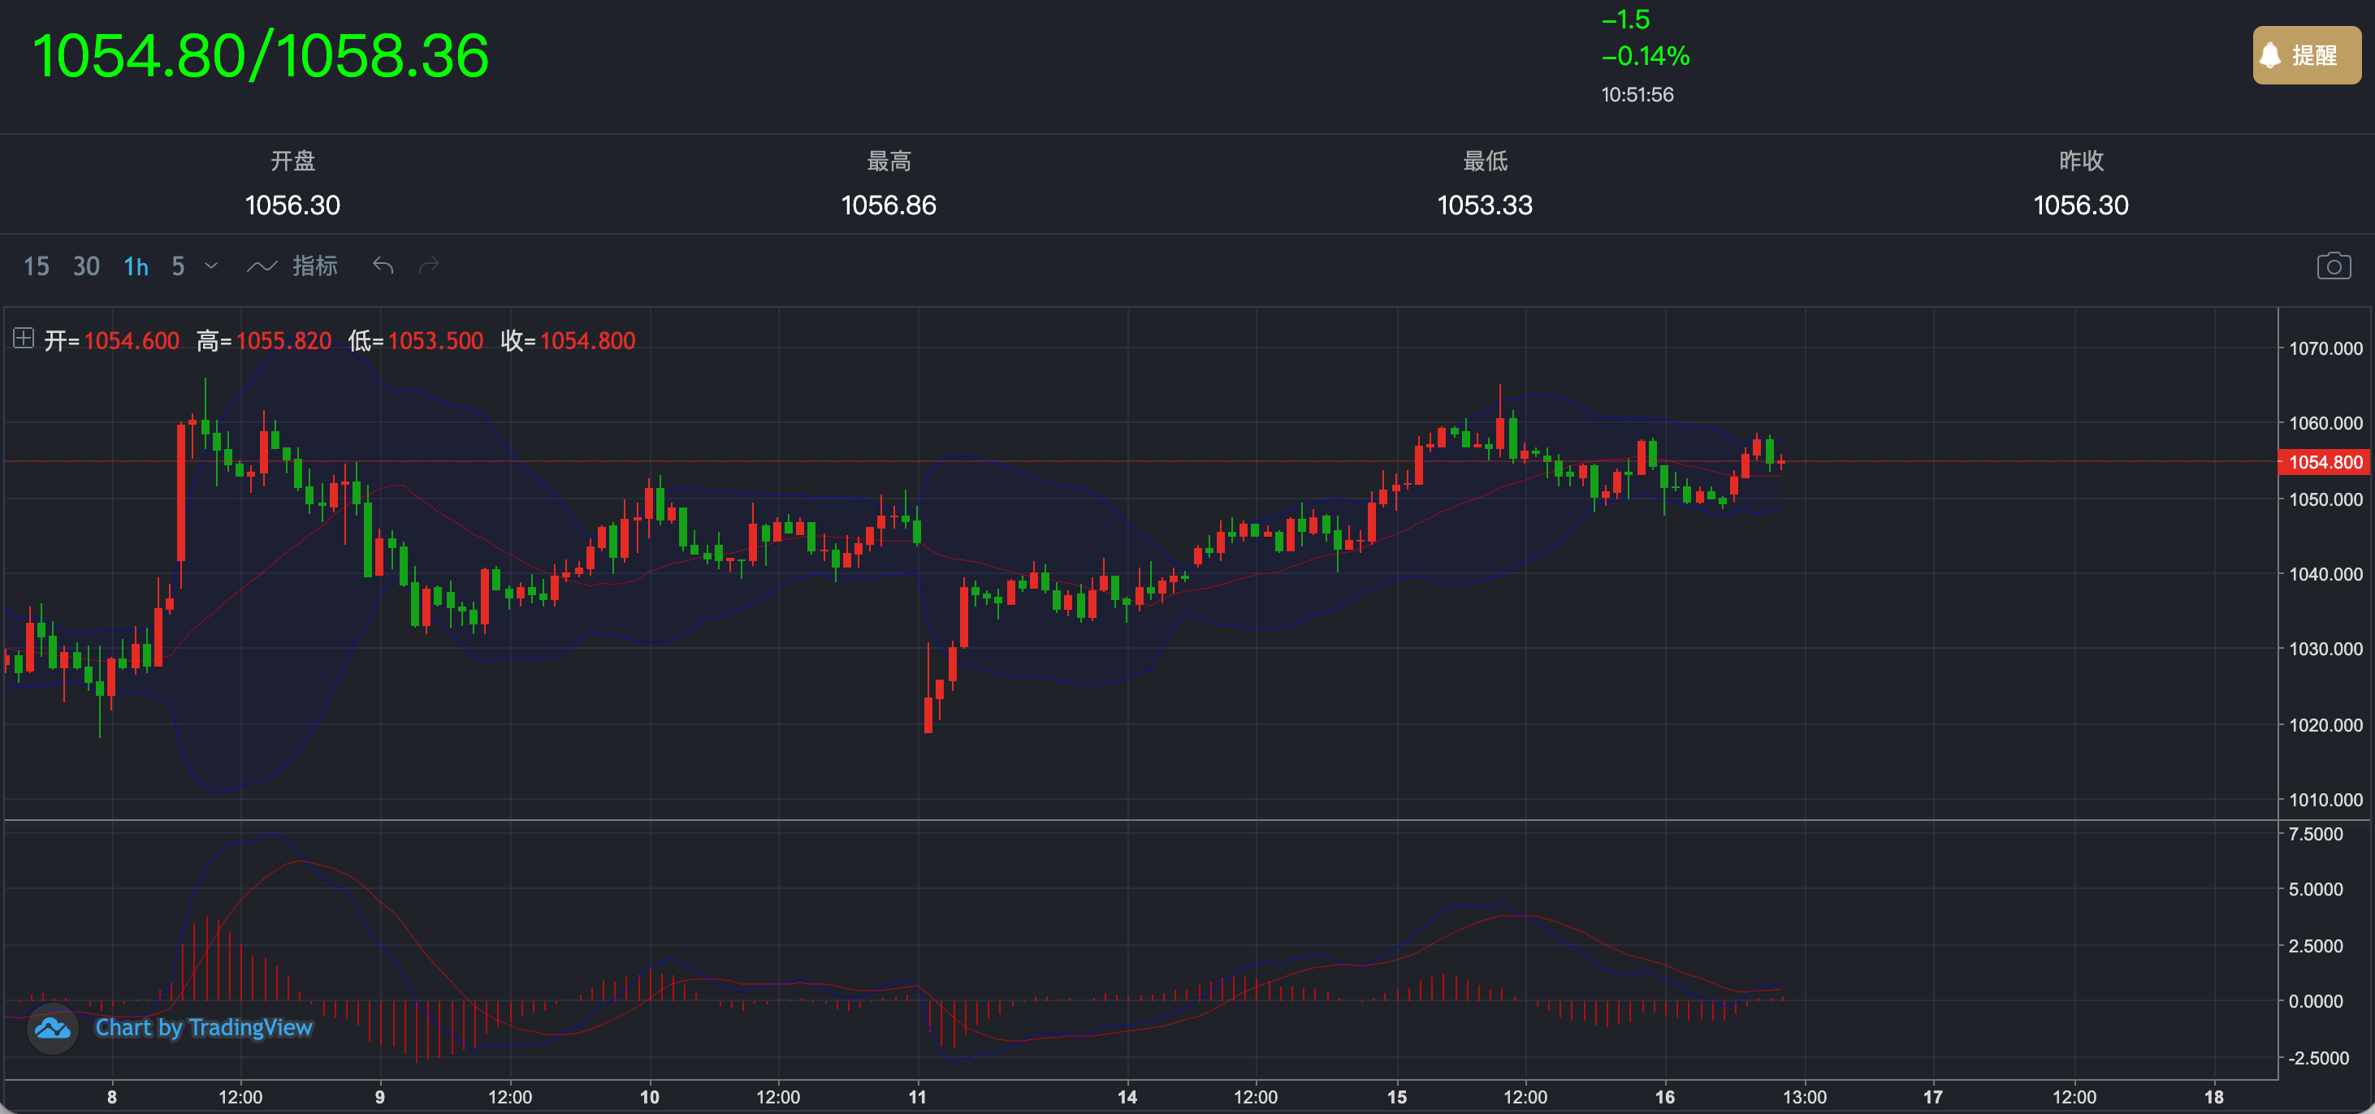Click the bell alert icon
2375x1114 pixels.
(x=2271, y=55)
